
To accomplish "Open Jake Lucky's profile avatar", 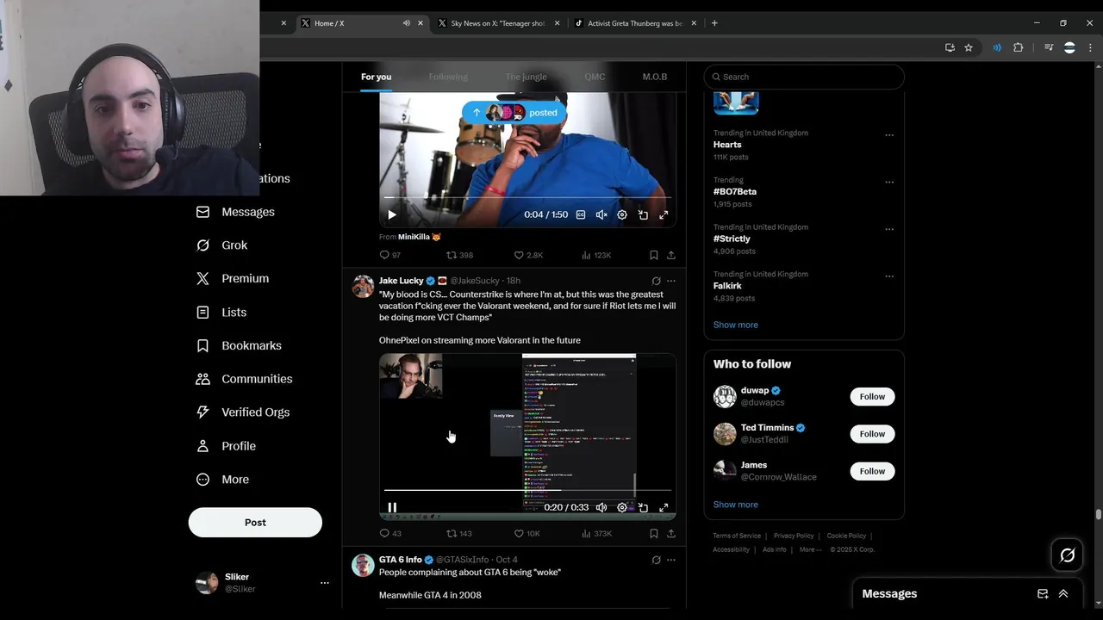I will pyautogui.click(x=363, y=287).
